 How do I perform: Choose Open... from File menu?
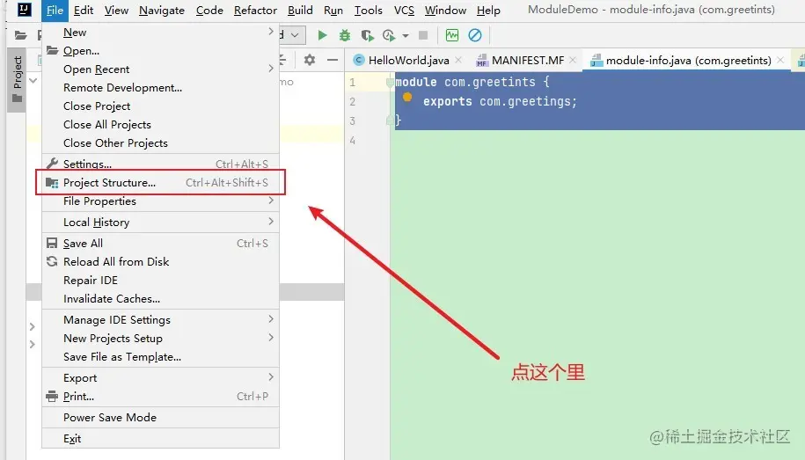[160, 51]
